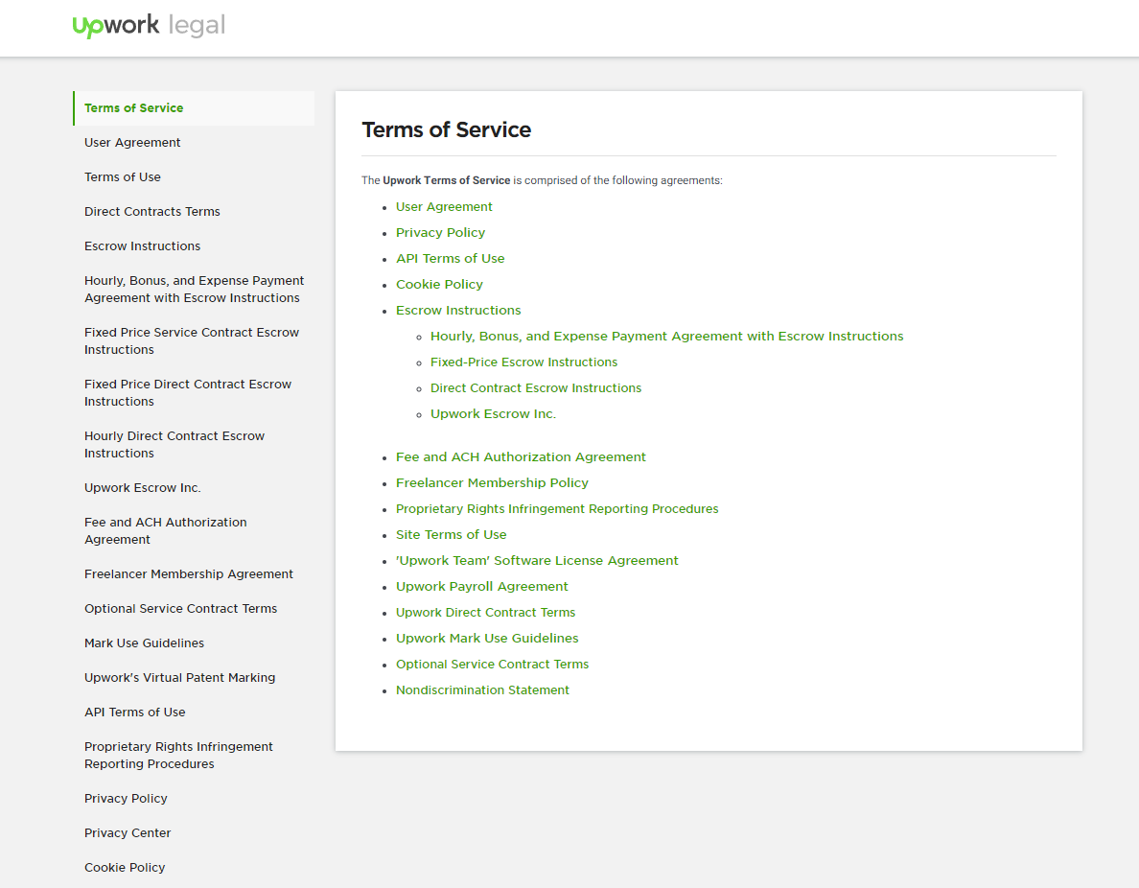
Task: Open Freelancer Membership Policy link
Action: pos(492,483)
